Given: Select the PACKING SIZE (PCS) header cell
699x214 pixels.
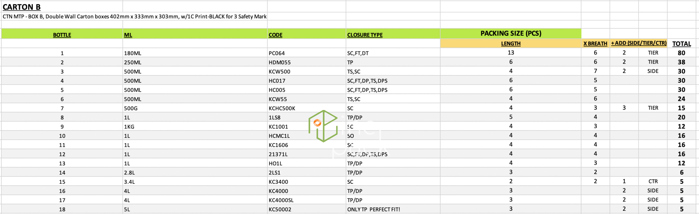Looking at the screenshot, I should pyautogui.click(x=511, y=33).
